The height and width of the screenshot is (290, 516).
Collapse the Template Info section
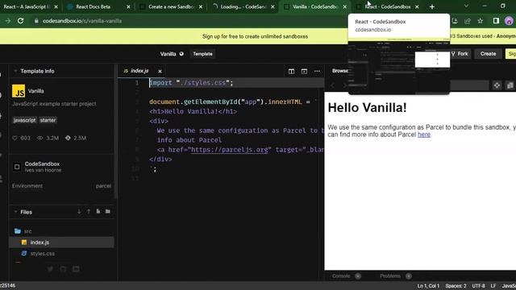[x=15, y=71]
